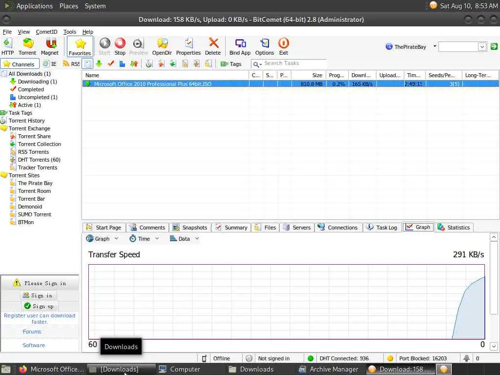The height and width of the screenshot is (375, 500).
Task: Switch to the Snapshots tab
Action: click(x=190, y=228)
